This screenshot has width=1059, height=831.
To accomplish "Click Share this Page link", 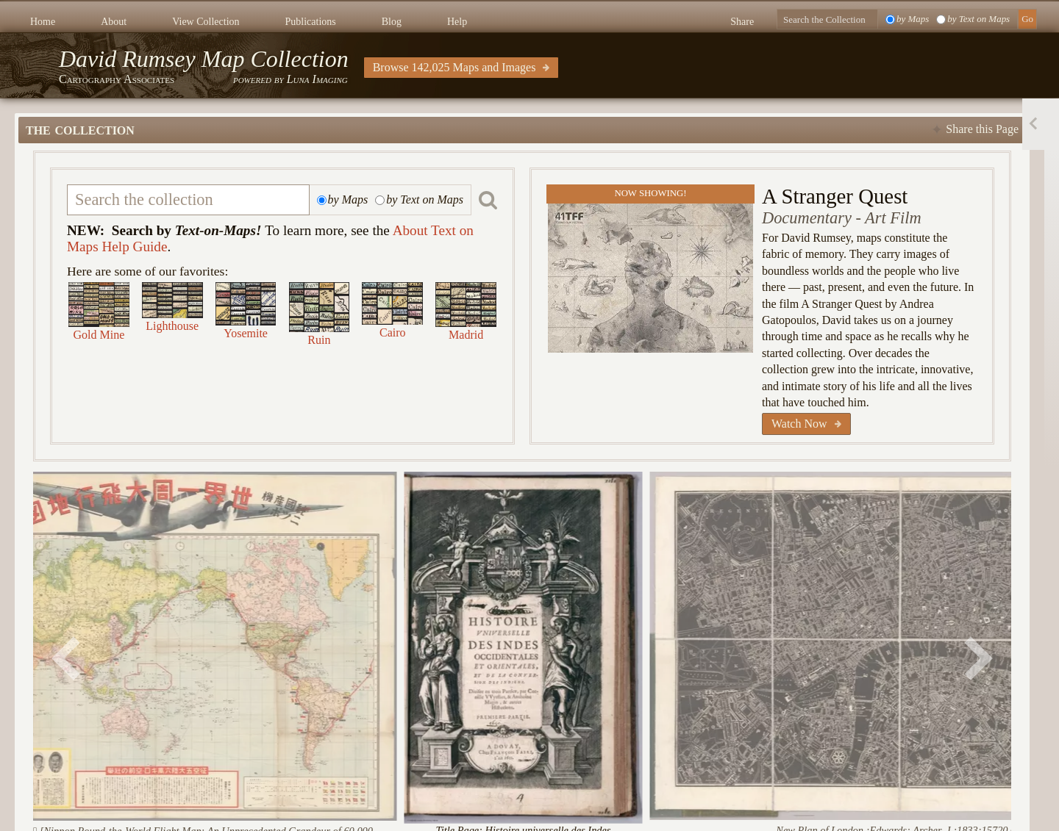I will [981, 129].
